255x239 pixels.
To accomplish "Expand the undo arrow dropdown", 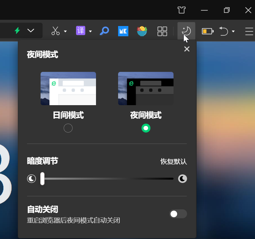I will (233, 31).
